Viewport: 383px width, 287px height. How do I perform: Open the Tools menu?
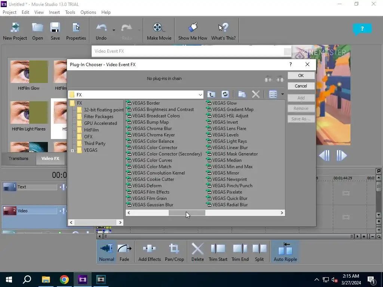[x=70, y=12]
